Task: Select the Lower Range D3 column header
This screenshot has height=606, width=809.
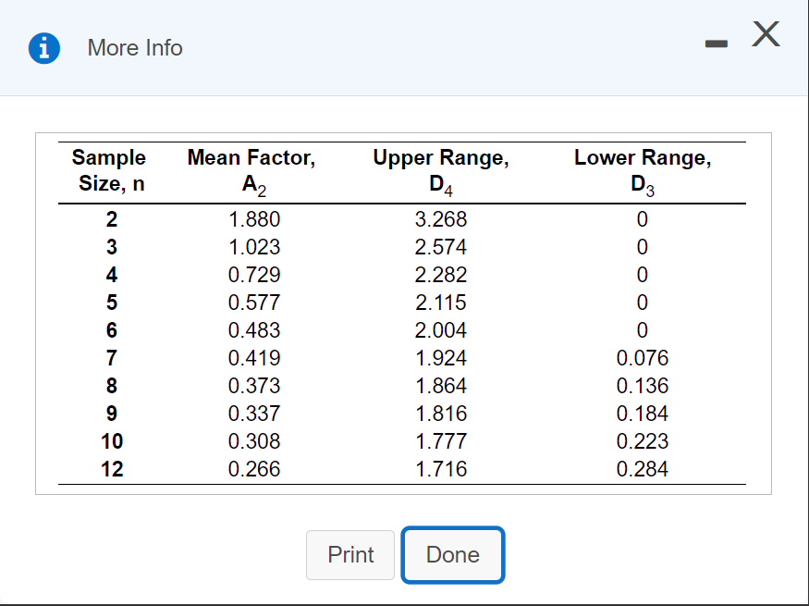Action: [643, 172]
